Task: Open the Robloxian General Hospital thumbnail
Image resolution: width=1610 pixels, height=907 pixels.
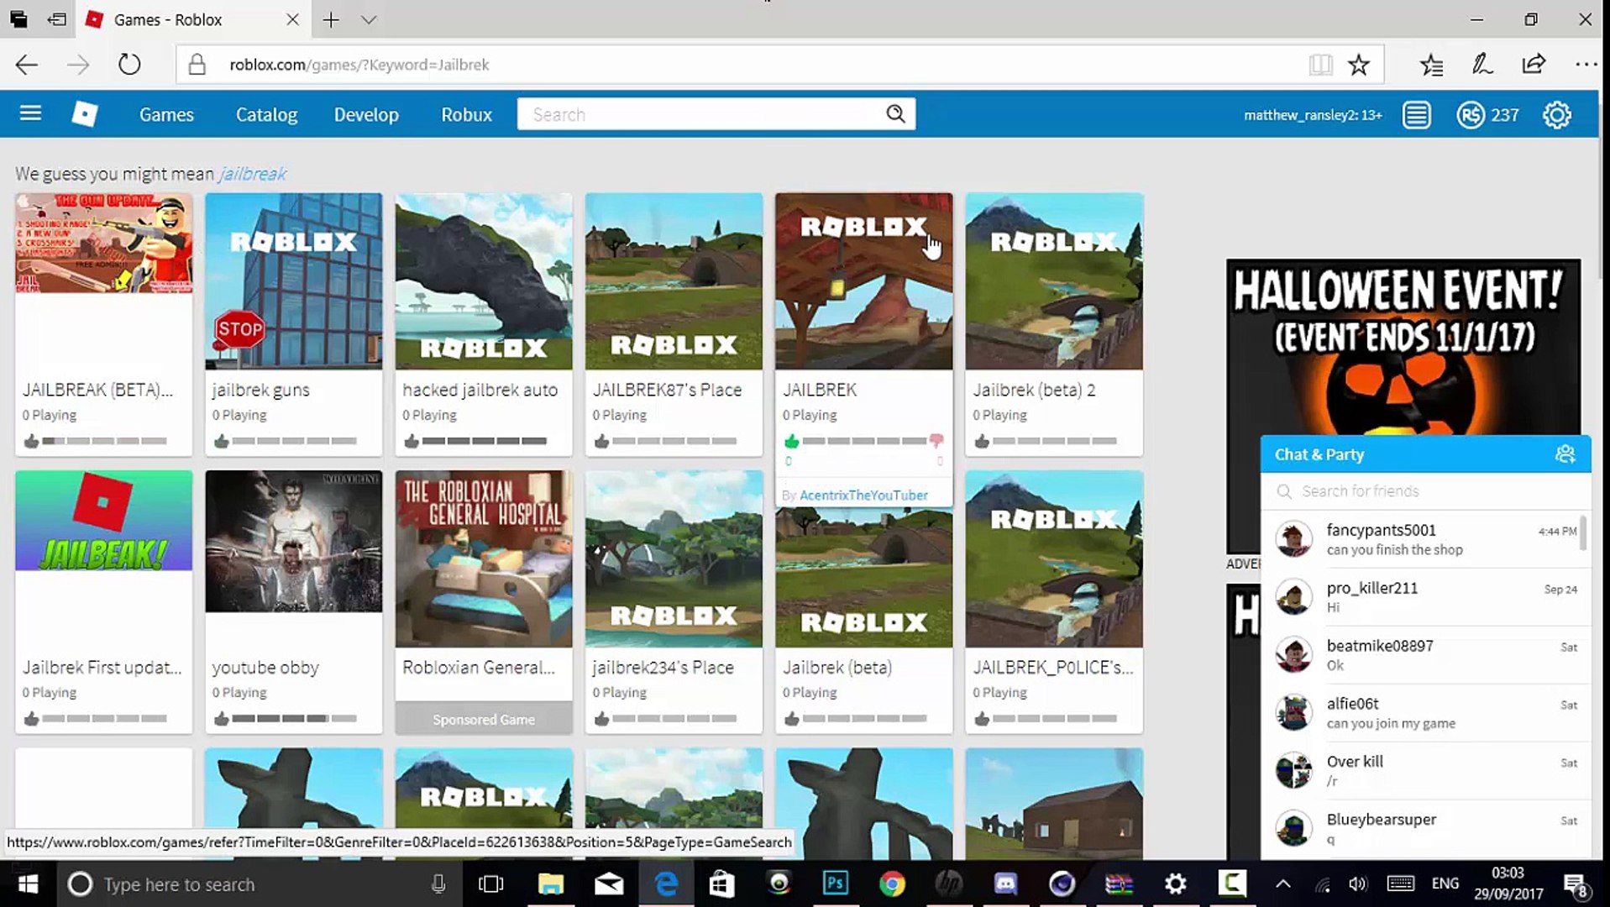Action: coord(484,558)
